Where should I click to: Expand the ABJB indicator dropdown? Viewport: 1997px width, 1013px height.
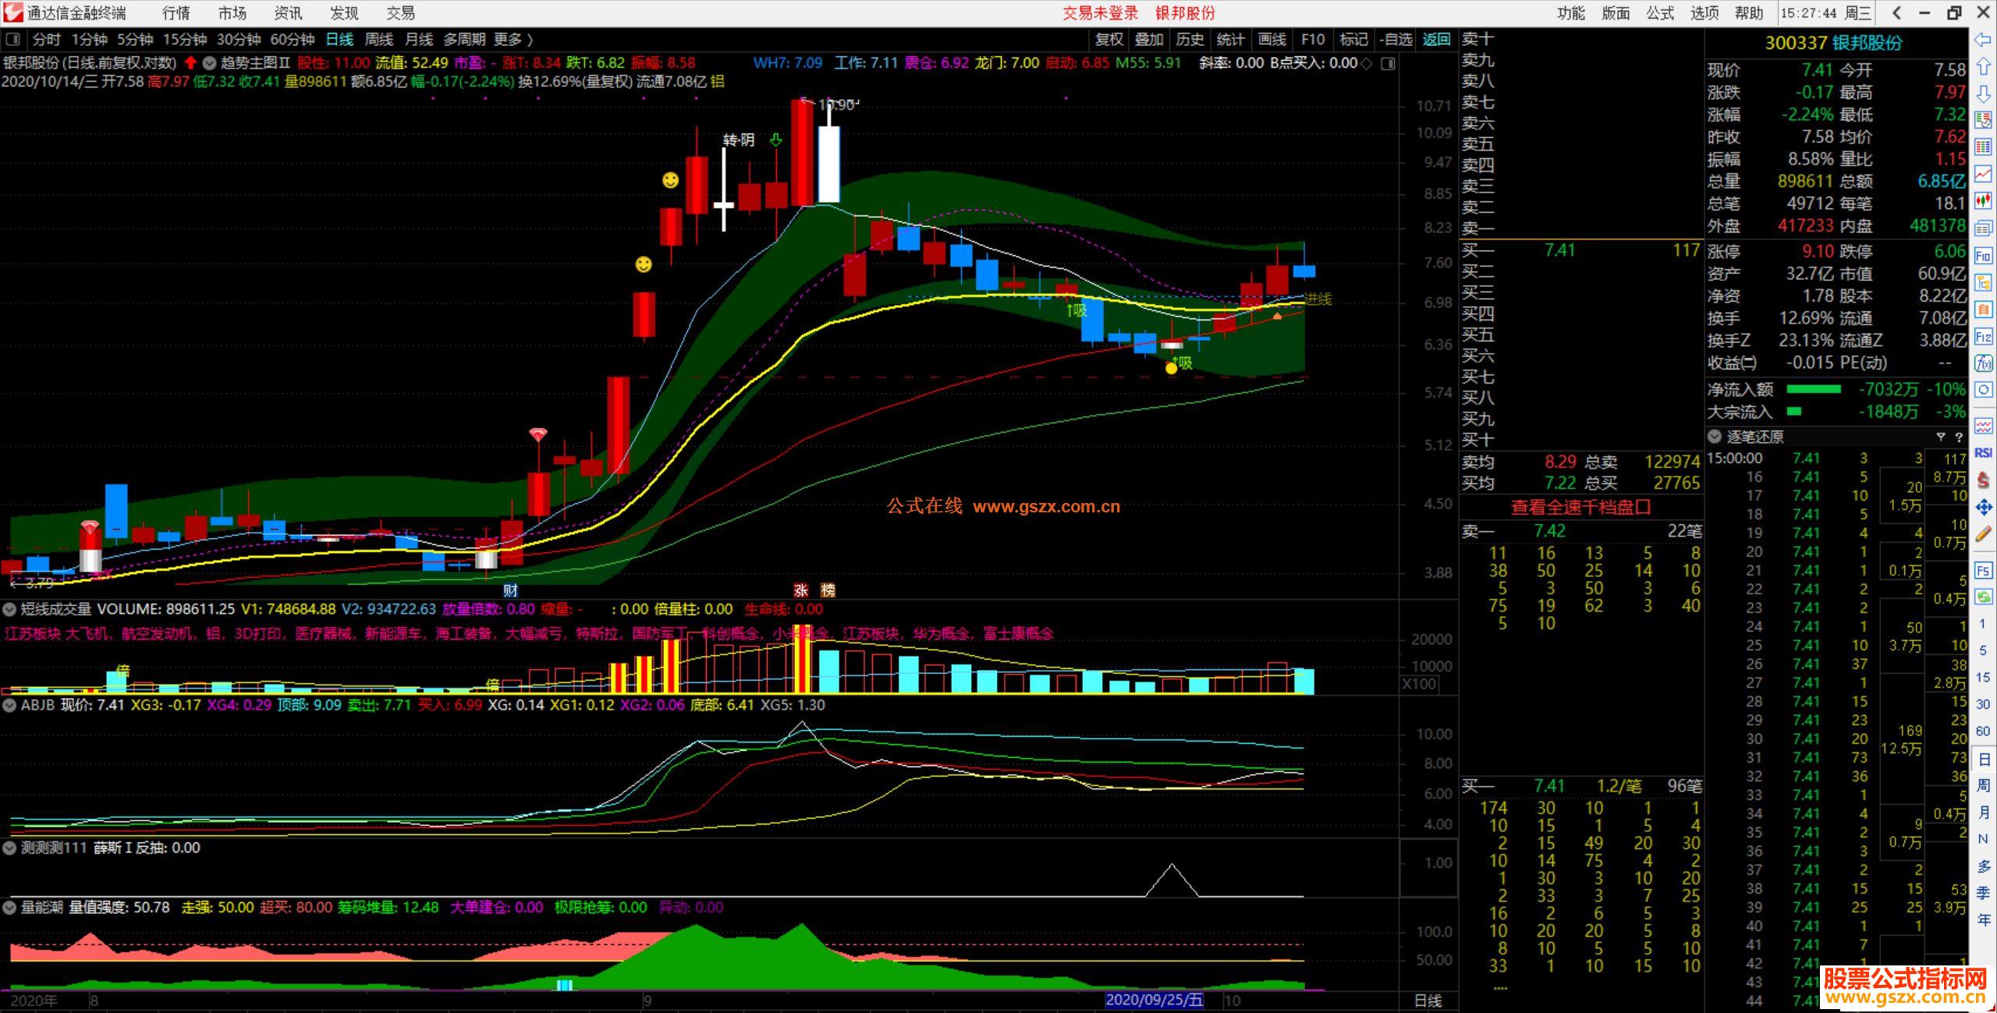click(x=9, y=705)
